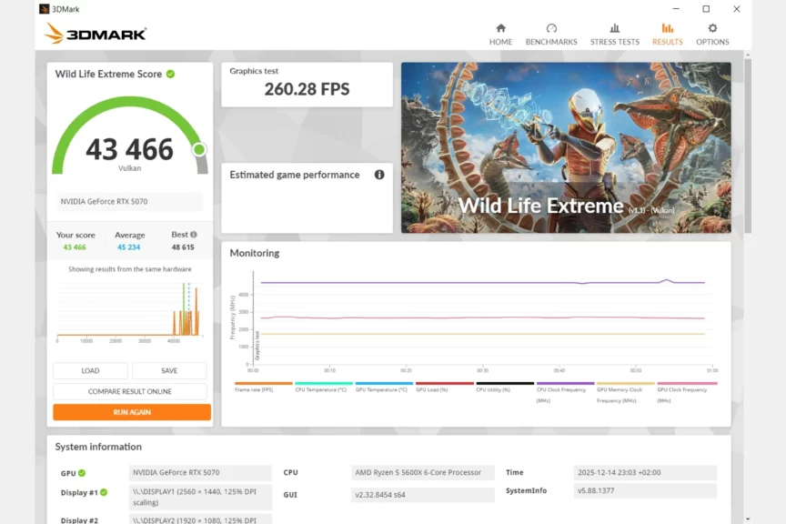The height and width of the screenshot is (524, 786).
Task: Toggle the GPU Load (%) legend series
Action: pos(444,389)
